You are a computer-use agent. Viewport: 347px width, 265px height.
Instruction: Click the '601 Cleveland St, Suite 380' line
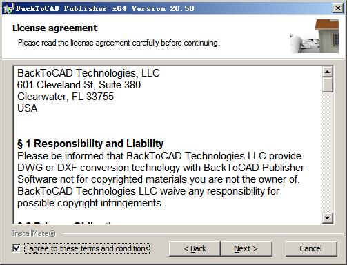[x=79, y=85]
